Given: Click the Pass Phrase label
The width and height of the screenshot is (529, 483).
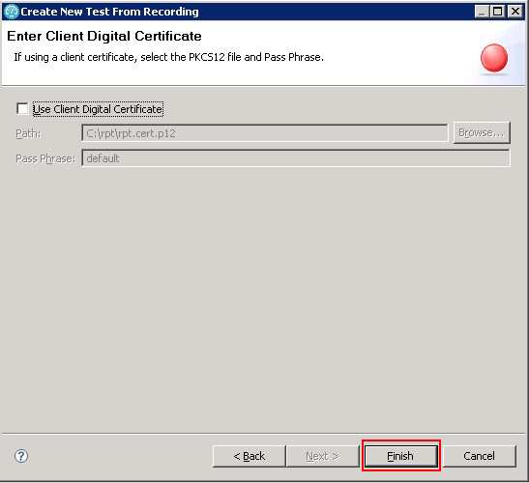Looking at the screenshot, I should coord(45,158).
